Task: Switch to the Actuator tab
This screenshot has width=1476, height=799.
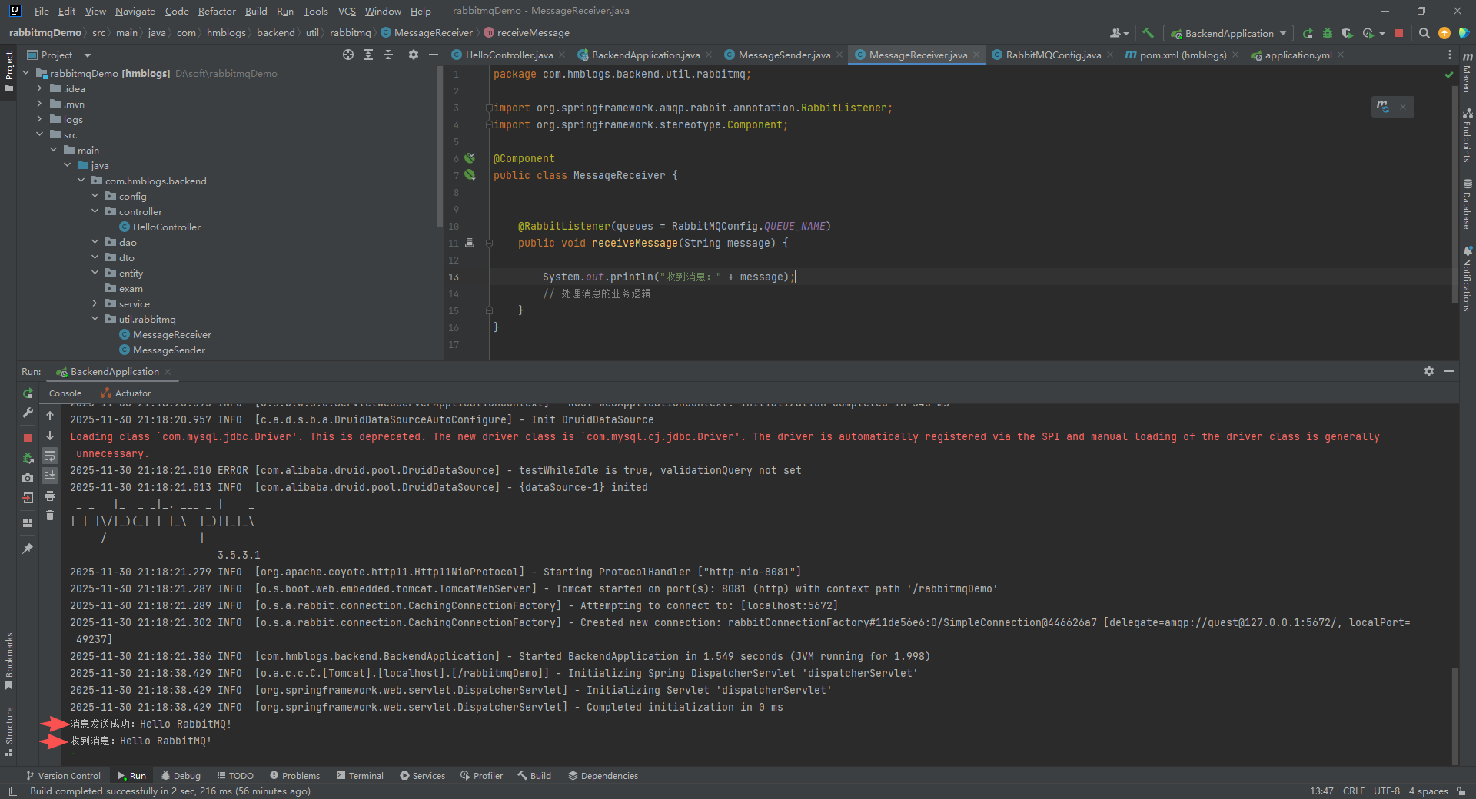Action: click(125, 393)
